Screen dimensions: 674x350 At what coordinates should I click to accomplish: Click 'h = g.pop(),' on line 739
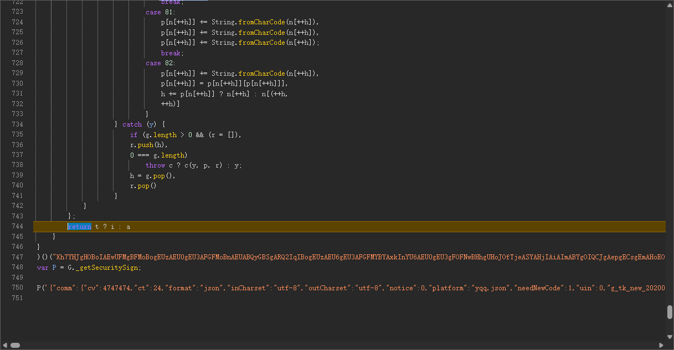[x=153, y=175]
